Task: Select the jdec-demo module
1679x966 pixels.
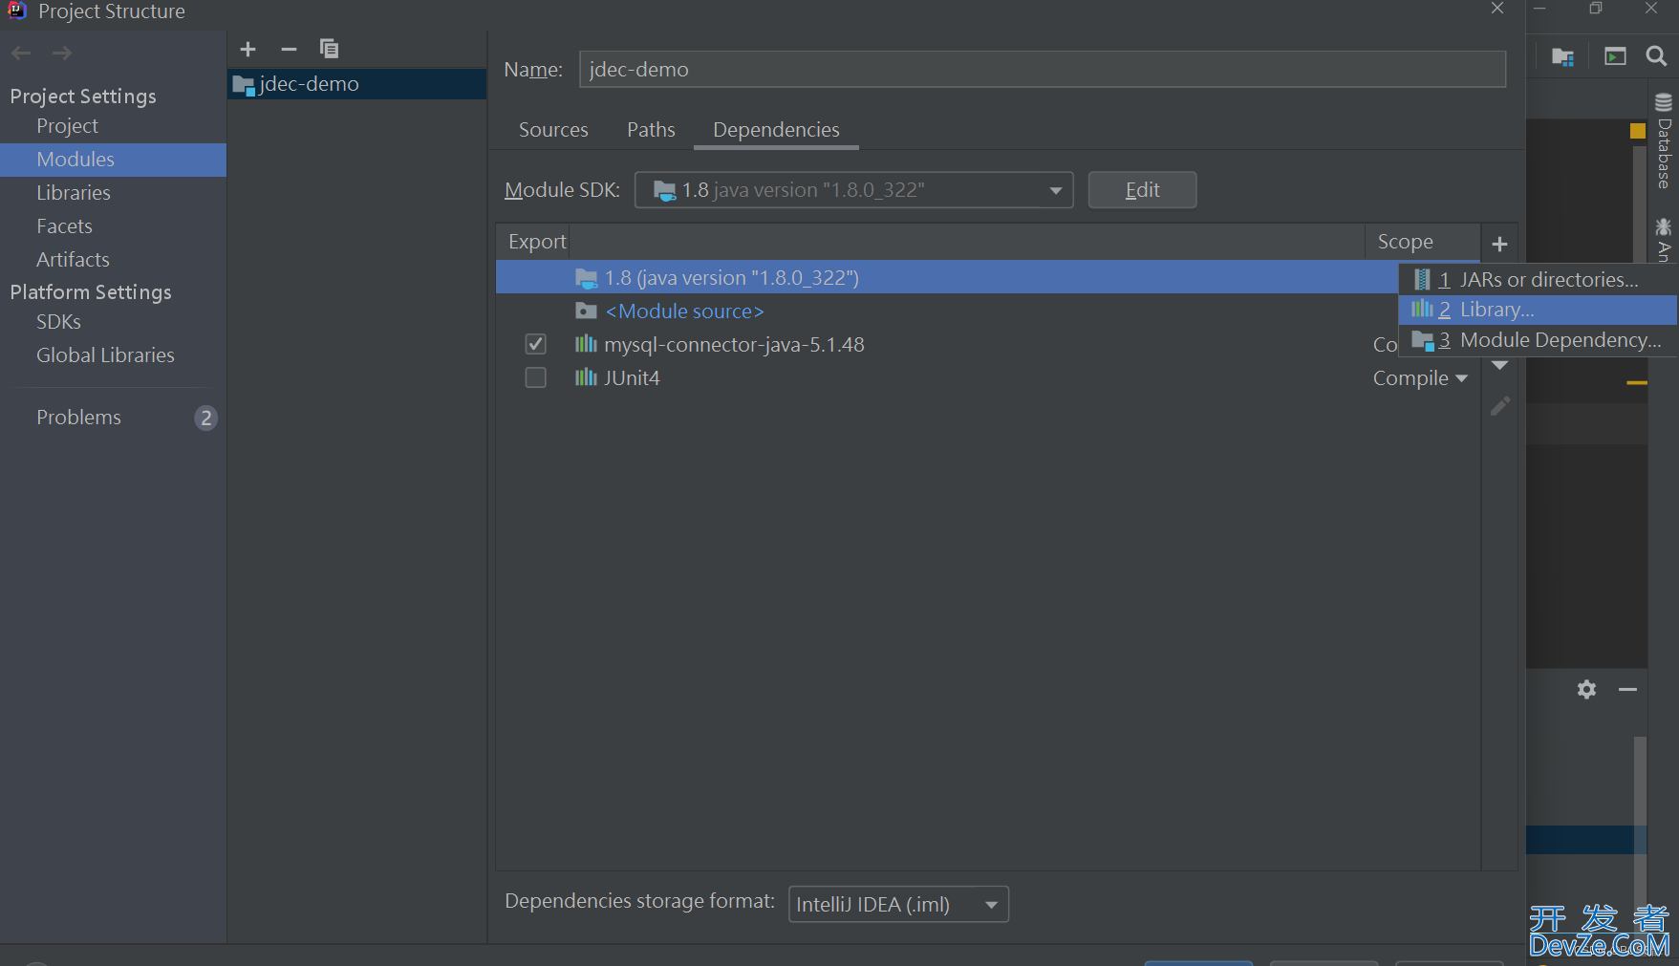Action: click(357, 84)
